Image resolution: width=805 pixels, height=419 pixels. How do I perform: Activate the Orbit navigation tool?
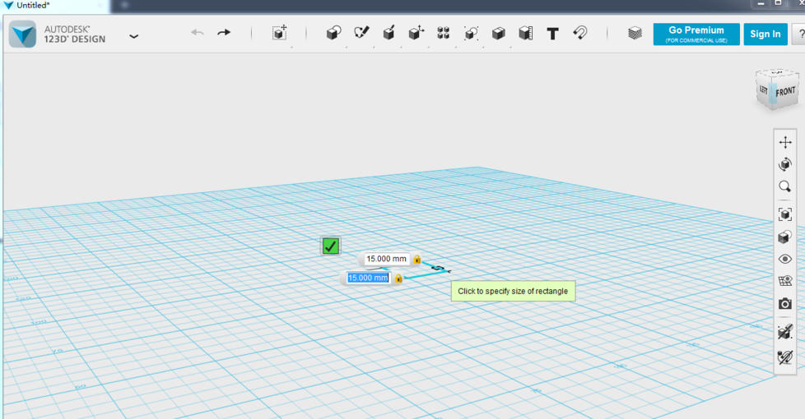[785, 164]
